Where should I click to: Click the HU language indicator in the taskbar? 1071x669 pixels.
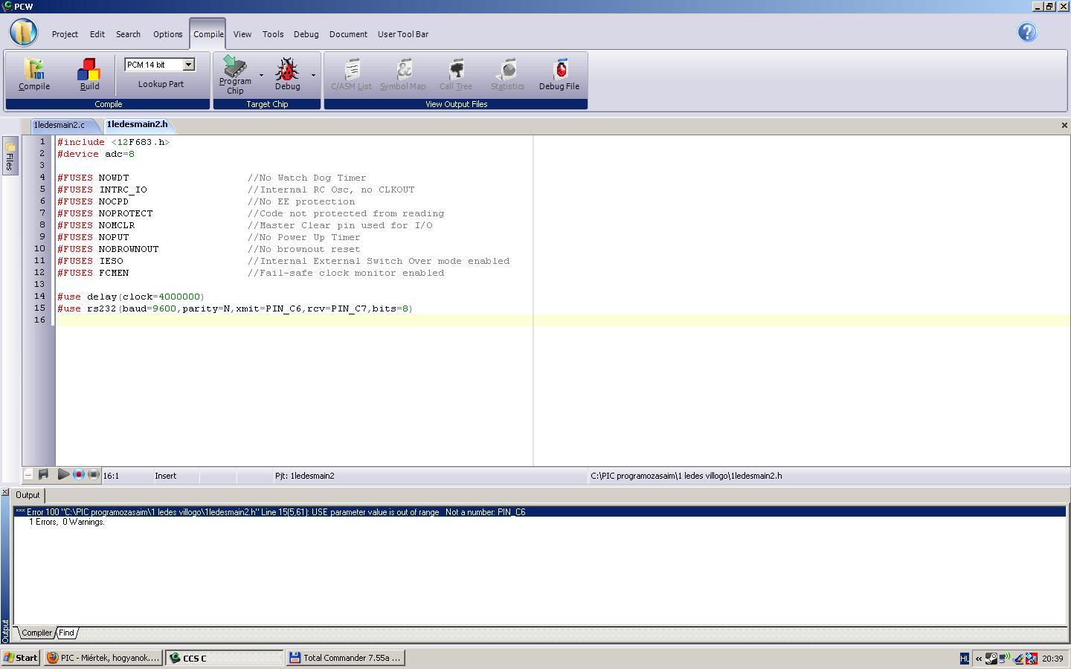click(x=965, y=659)
